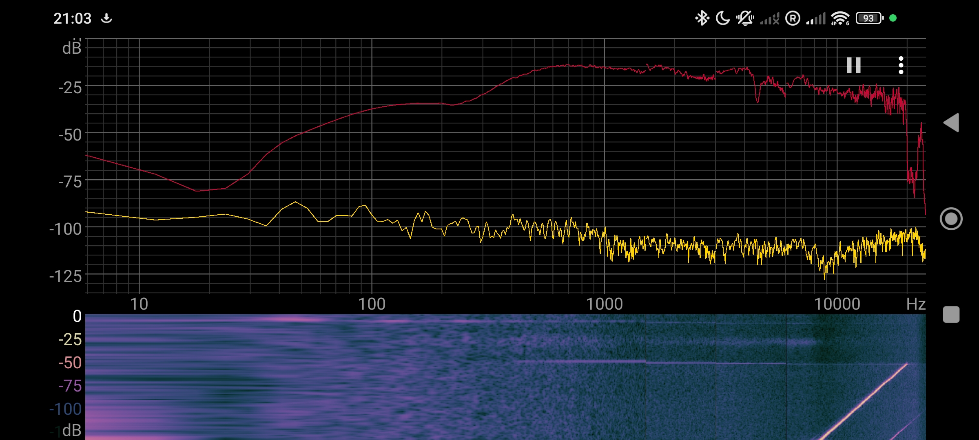Tap the Android back triangle button
The image size is (979, 440).
[x=951, y=123]
